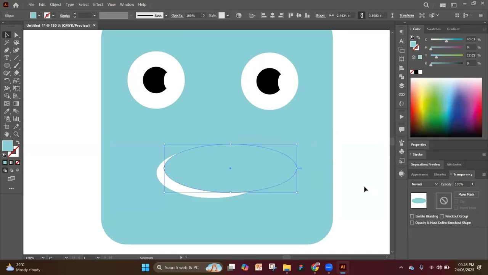Viewport: 488px width, 275px height.
Task: Select the Zoom tool
Action: [x=16, y=134]
